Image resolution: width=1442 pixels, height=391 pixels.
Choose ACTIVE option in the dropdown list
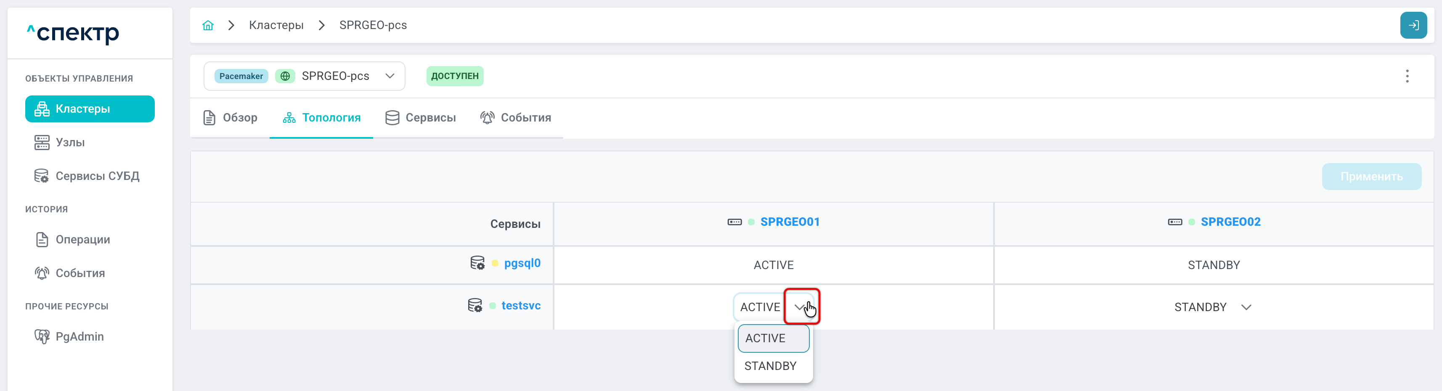[x=773, y=338]
